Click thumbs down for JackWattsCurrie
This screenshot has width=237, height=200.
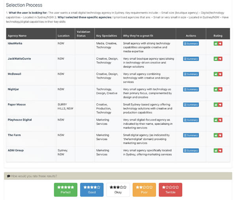pos(220,59)
